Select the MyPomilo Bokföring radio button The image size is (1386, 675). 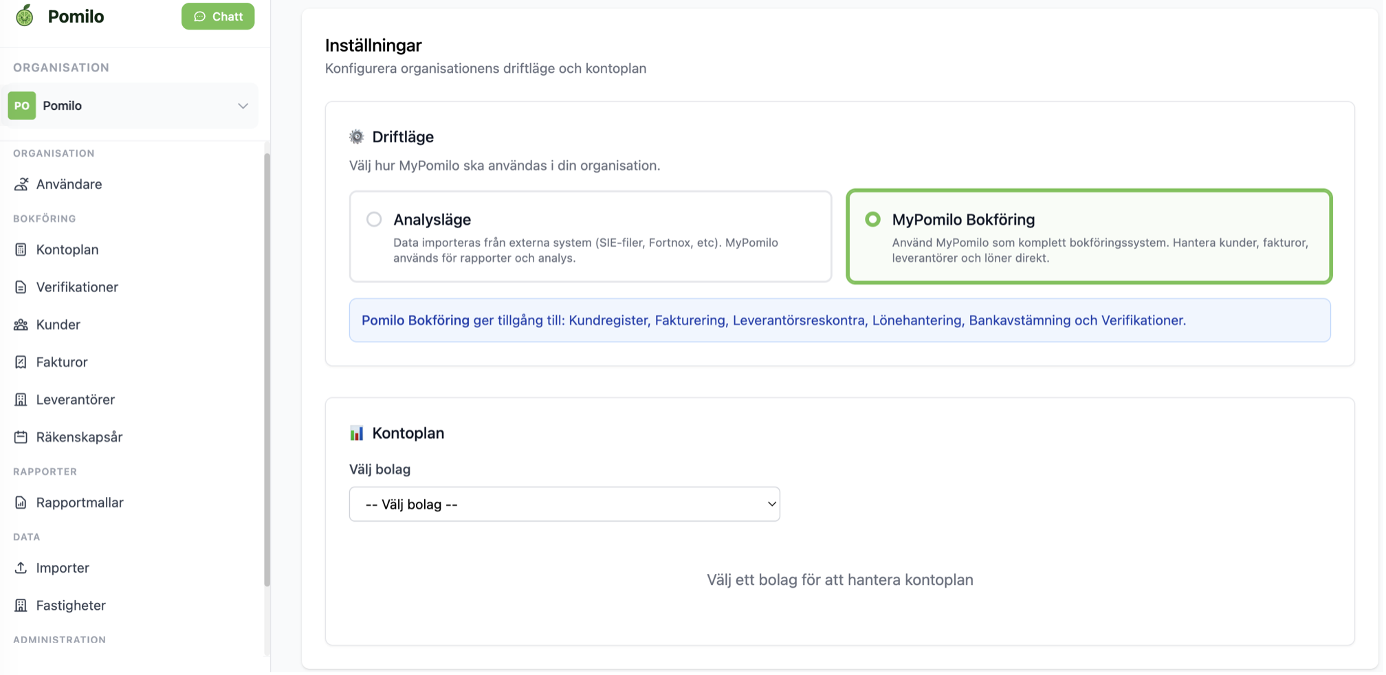[872, 219]
